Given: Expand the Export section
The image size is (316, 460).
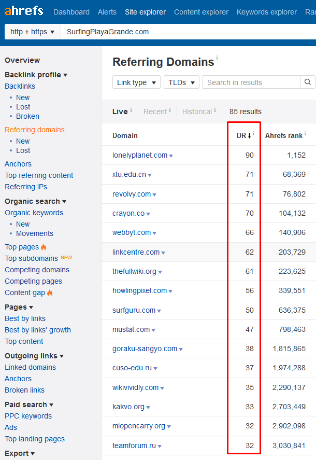Looking at the screenshot, I should tap(20, 454).
